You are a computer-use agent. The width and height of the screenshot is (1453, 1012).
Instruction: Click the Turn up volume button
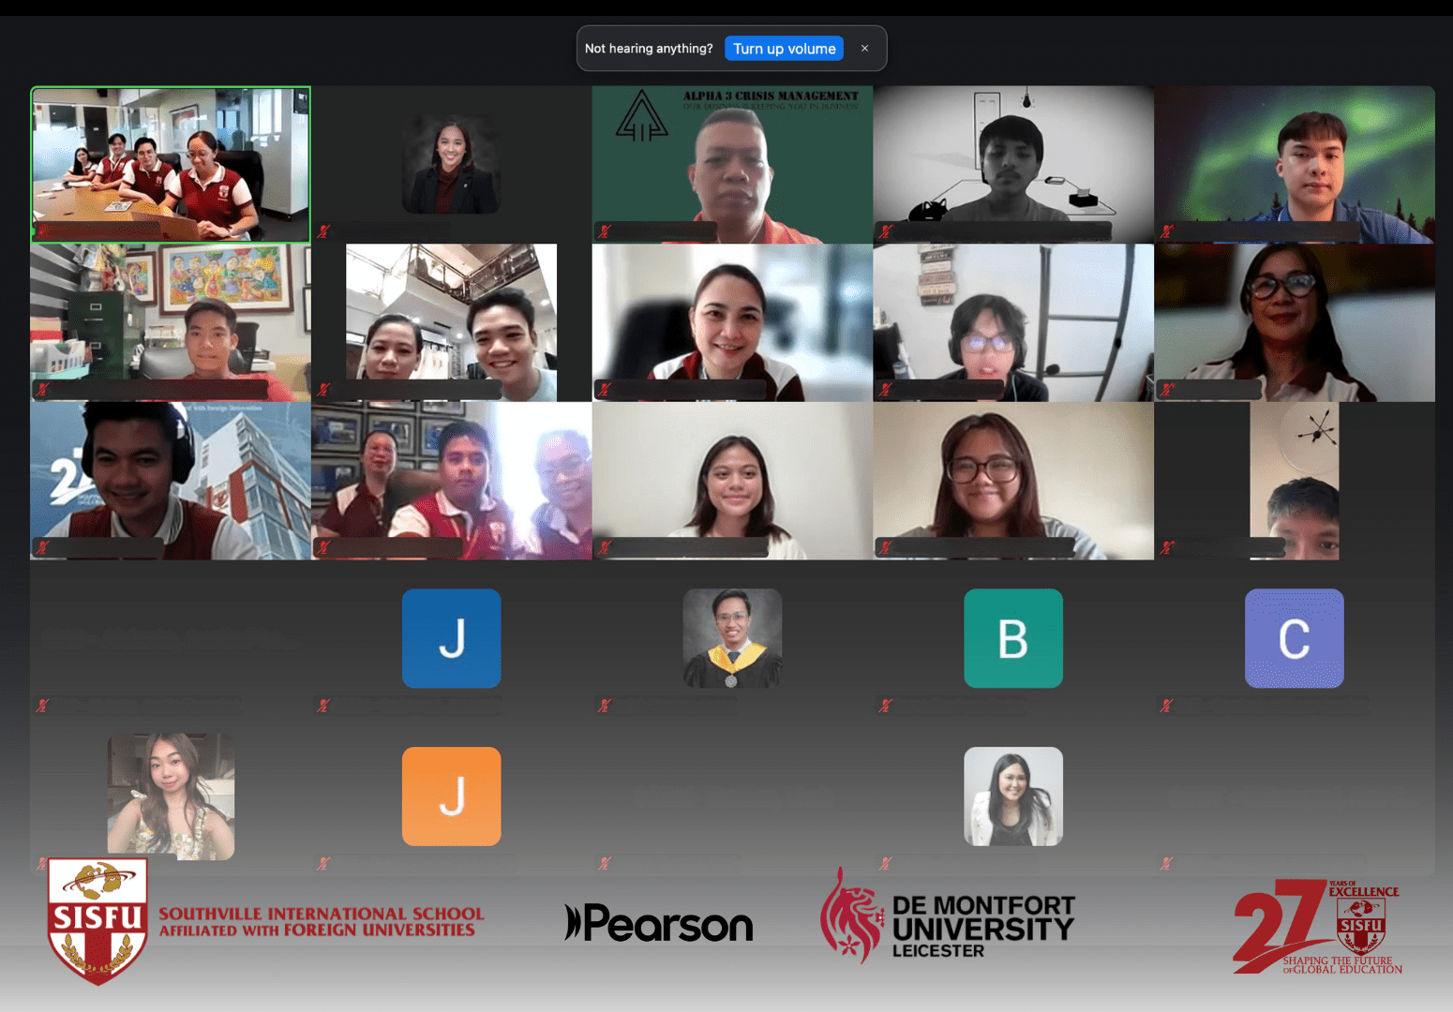[784, 49]
